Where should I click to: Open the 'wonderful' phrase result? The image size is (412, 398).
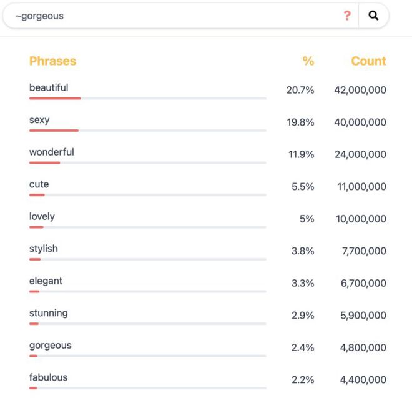tap(51, 152)
